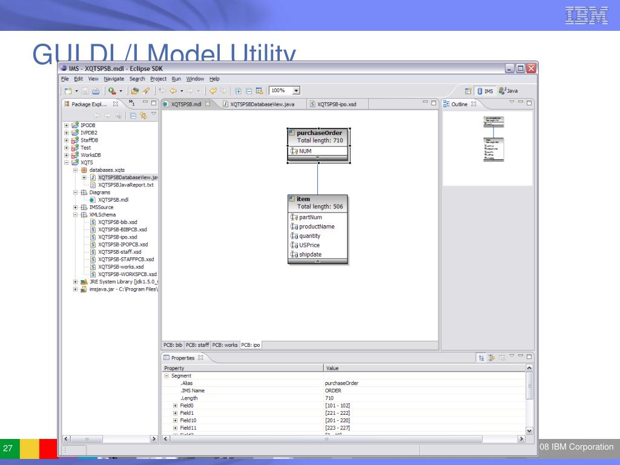This screenshot has height=465, width=620.
Task: Maximize the Package Explorer view
Action: pyautogui.click(x=153, y=103)
